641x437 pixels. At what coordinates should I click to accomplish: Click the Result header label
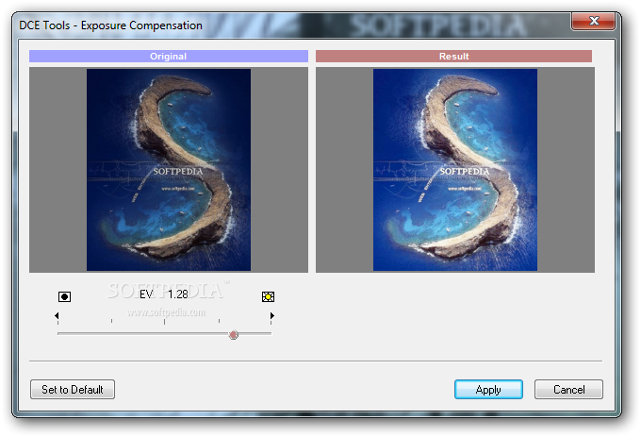click(453, 57)
